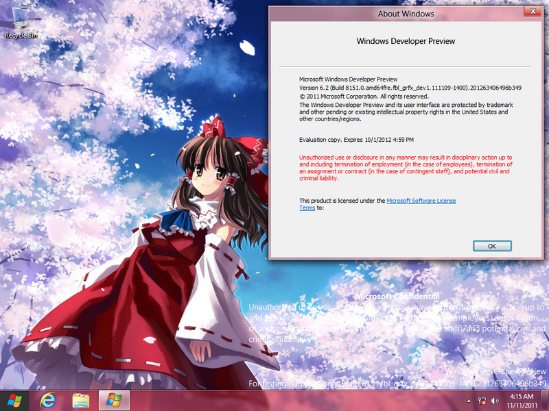
Task: Click the Evaluation copy expiry text
Action: (356, 140)
